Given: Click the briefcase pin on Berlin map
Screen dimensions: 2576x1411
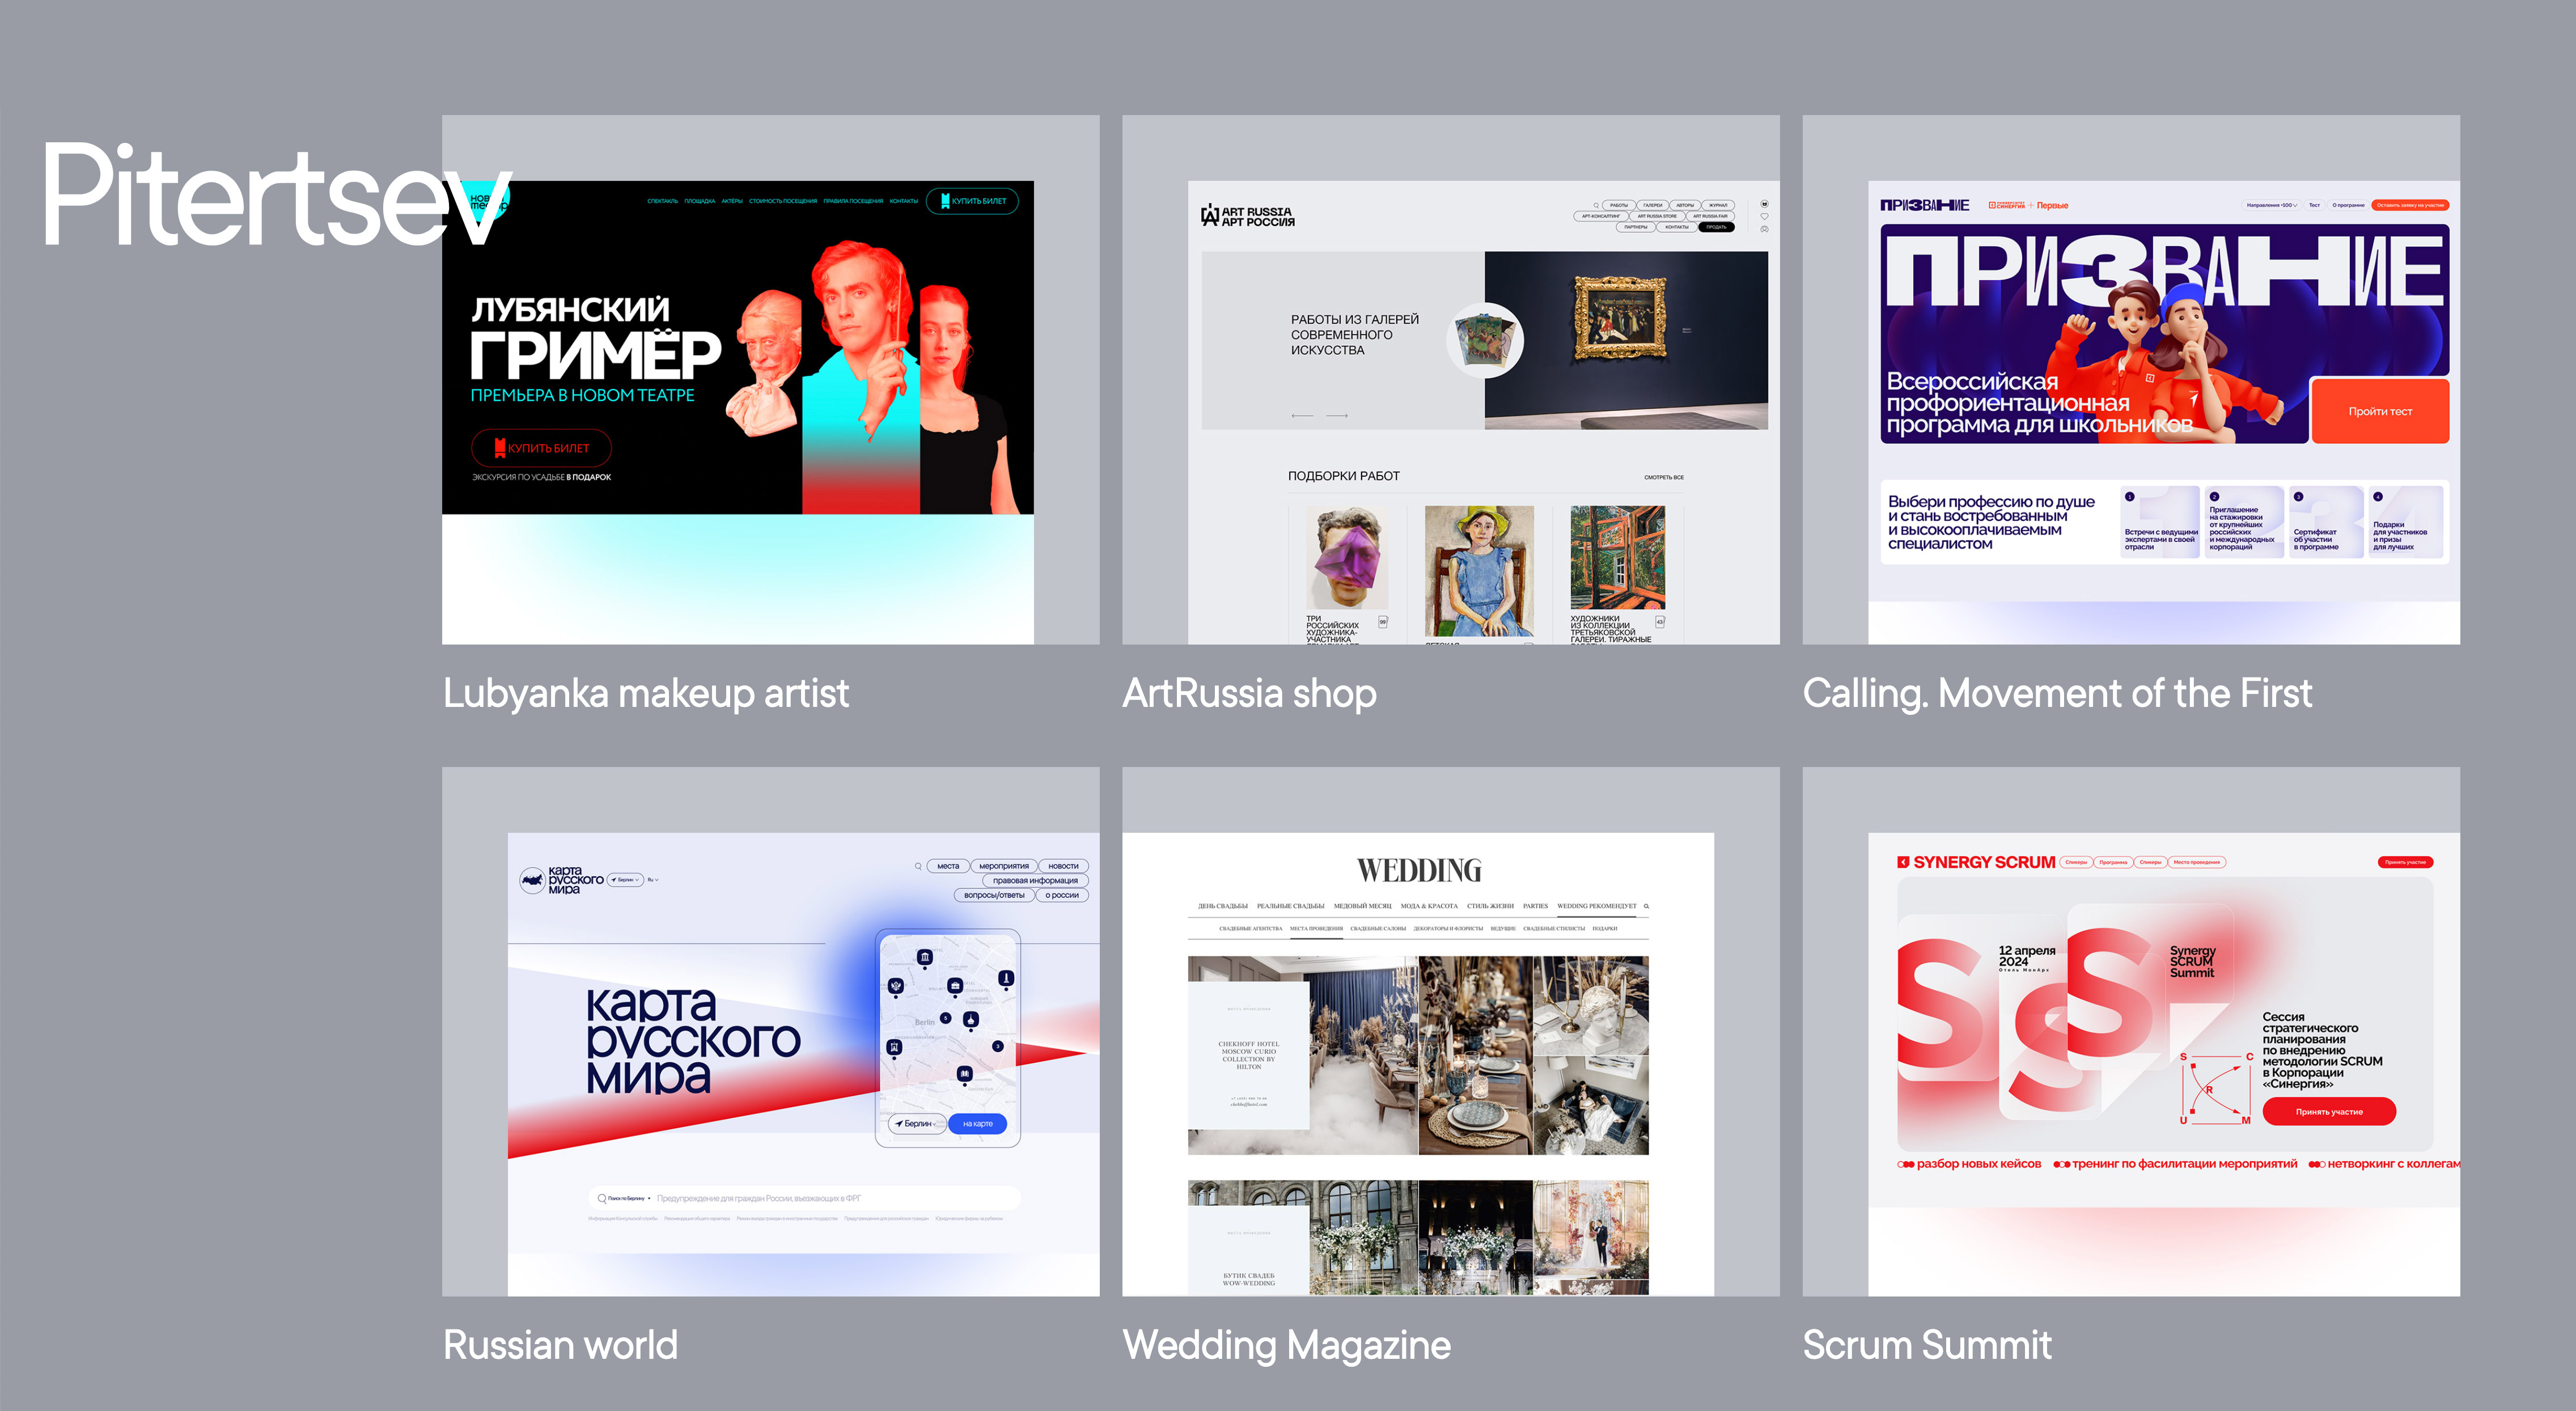Looking at the screenshot, I should point(955,987).
